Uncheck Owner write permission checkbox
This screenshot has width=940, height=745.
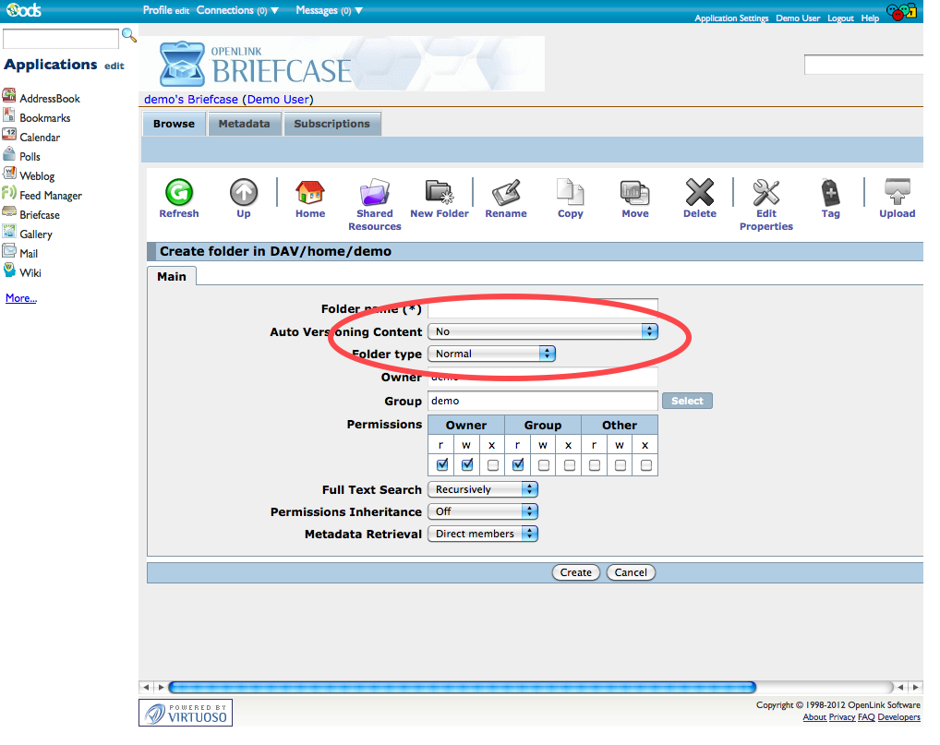[x=467, y=464]
